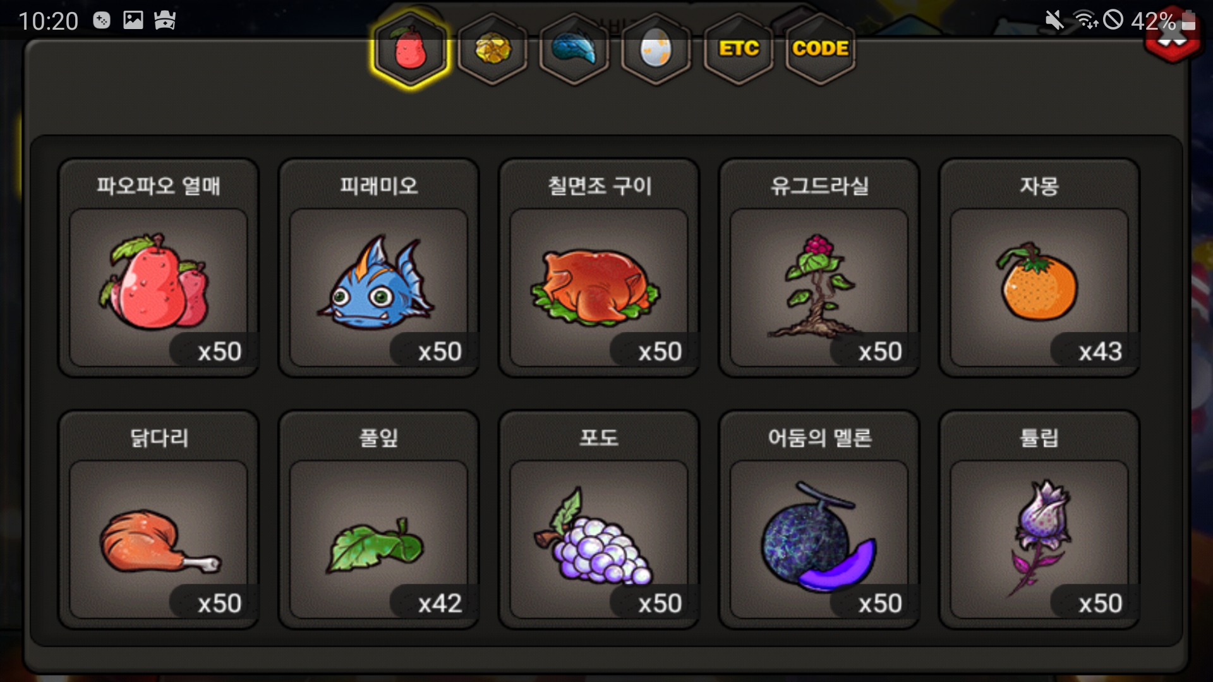Tap the 자몽 grapefruit item

pyautogui.click(x=1039, y=268)
